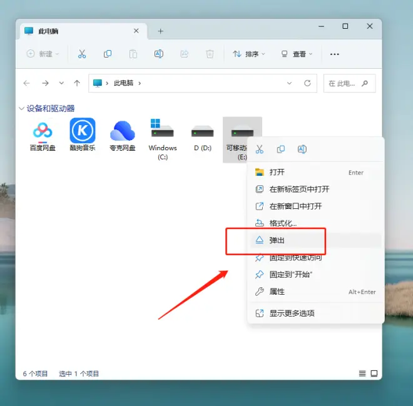Select the D (D:) drive

203,131
